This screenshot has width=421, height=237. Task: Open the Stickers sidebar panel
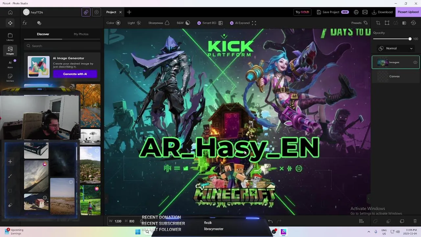click(x=10, y=77)
